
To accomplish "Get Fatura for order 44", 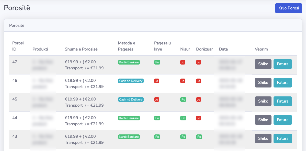I will [282, 120].
